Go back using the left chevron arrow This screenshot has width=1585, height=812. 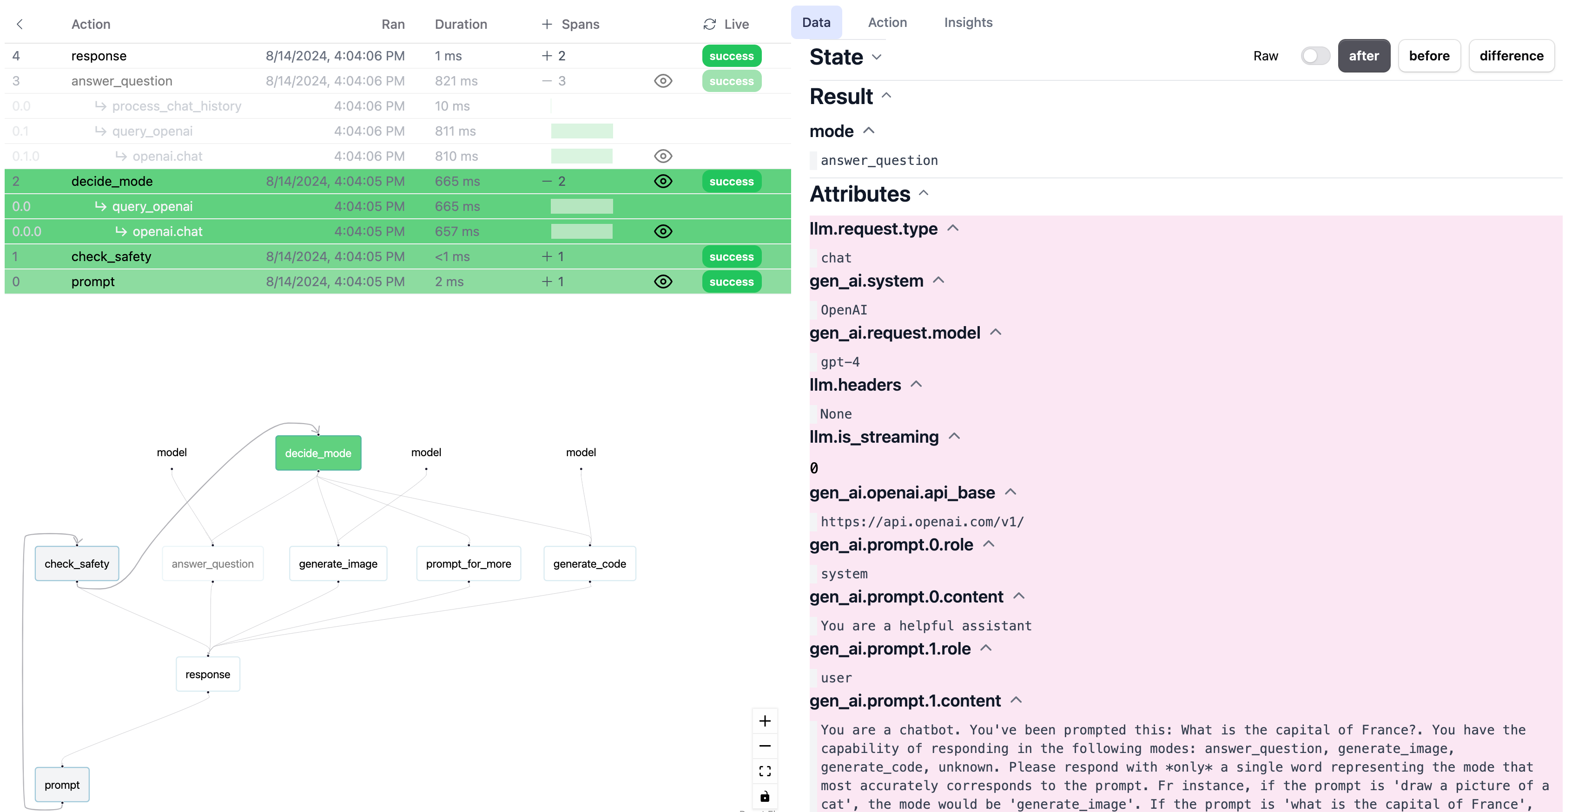[x=20, y=24]
